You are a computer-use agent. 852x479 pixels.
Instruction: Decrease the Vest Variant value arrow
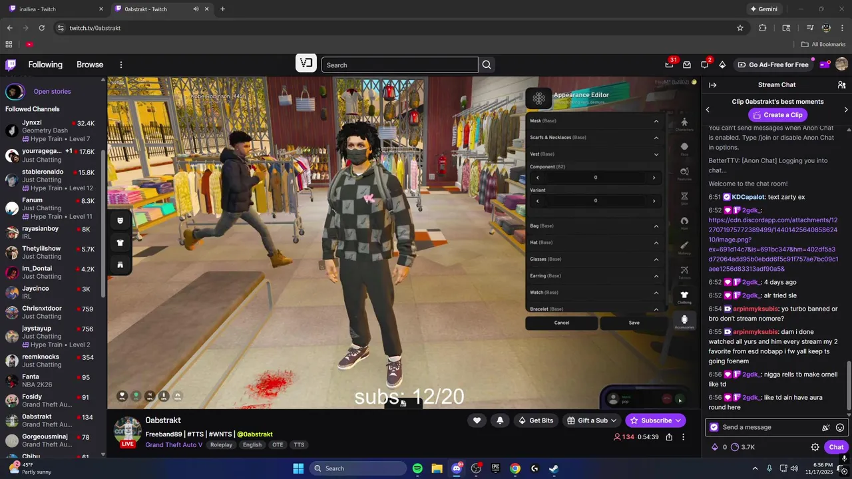[x=538, y=201]
